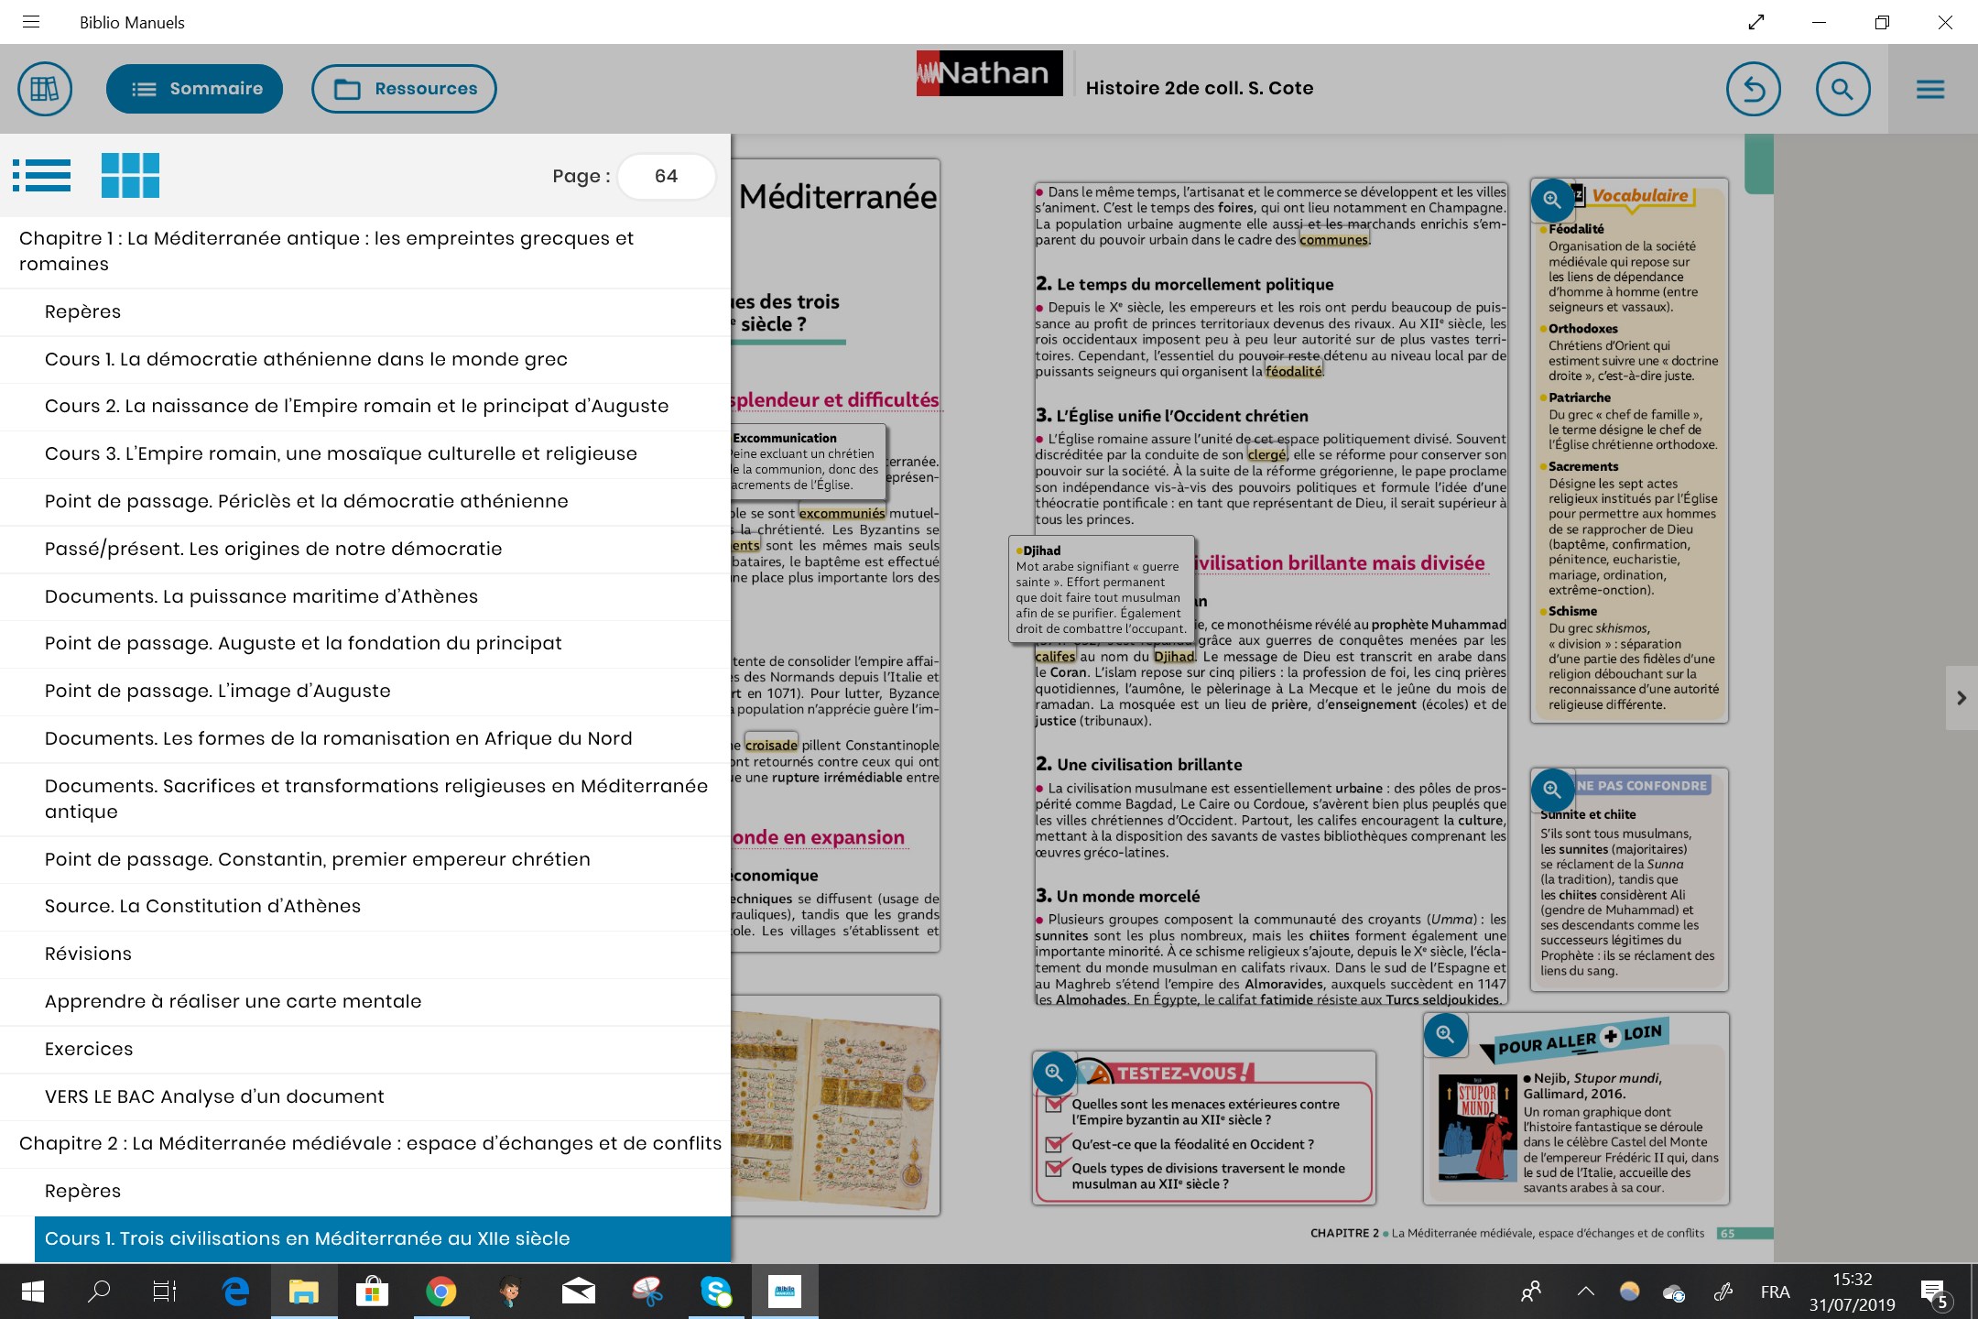The image size is (1978, 1319).
Task: Open Cours 1 Trois civilisations en Méditerranée
Action: click(307, 1238)
